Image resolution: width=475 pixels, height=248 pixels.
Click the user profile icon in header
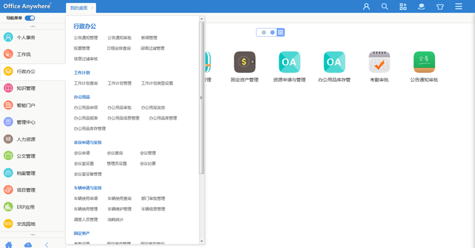pyautogui.click(x=366, y=6)
